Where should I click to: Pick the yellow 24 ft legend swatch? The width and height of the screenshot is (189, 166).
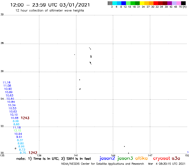click(142, 3)
